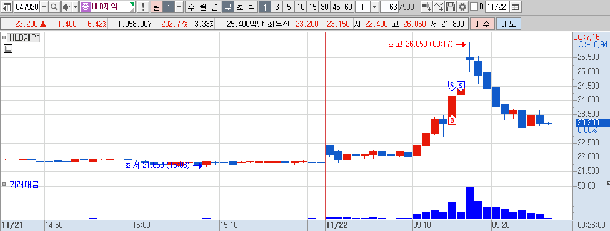Toggle the 일 daily chart button

coord(156,7)
